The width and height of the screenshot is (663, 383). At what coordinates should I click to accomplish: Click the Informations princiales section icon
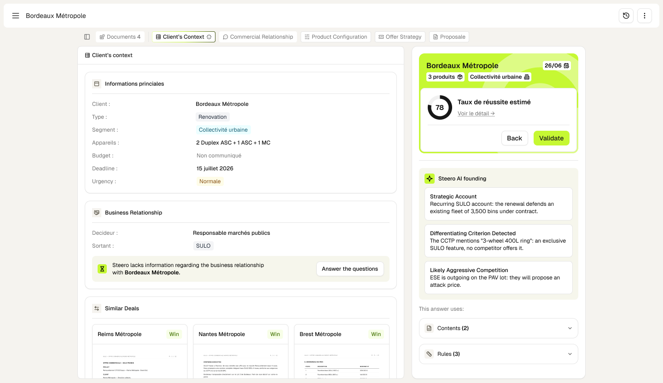pos(97,84)
